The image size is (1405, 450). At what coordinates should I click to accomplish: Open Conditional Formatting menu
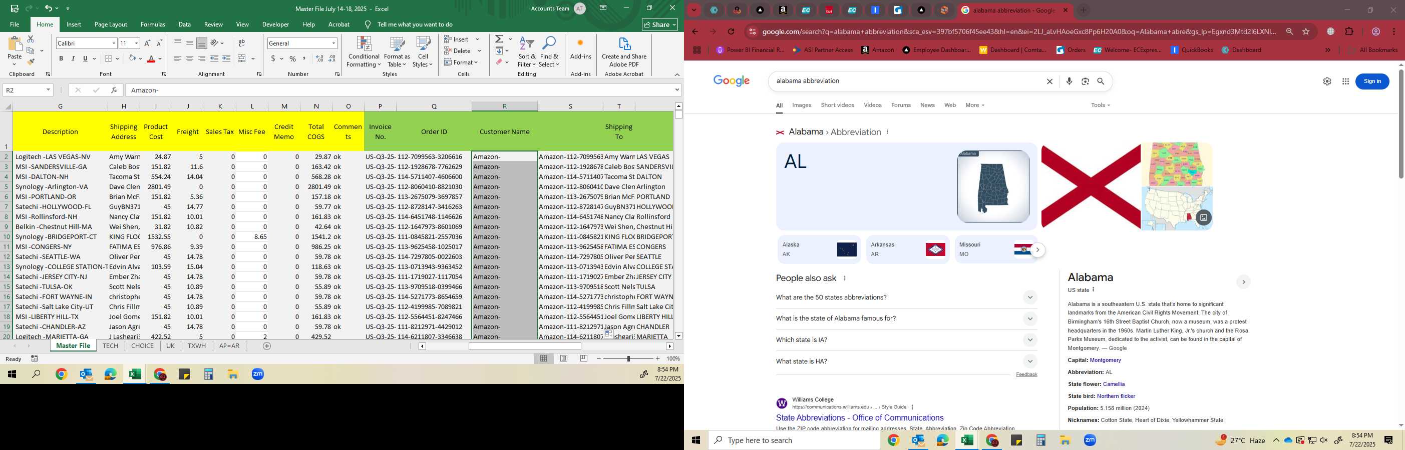[364, 52]
